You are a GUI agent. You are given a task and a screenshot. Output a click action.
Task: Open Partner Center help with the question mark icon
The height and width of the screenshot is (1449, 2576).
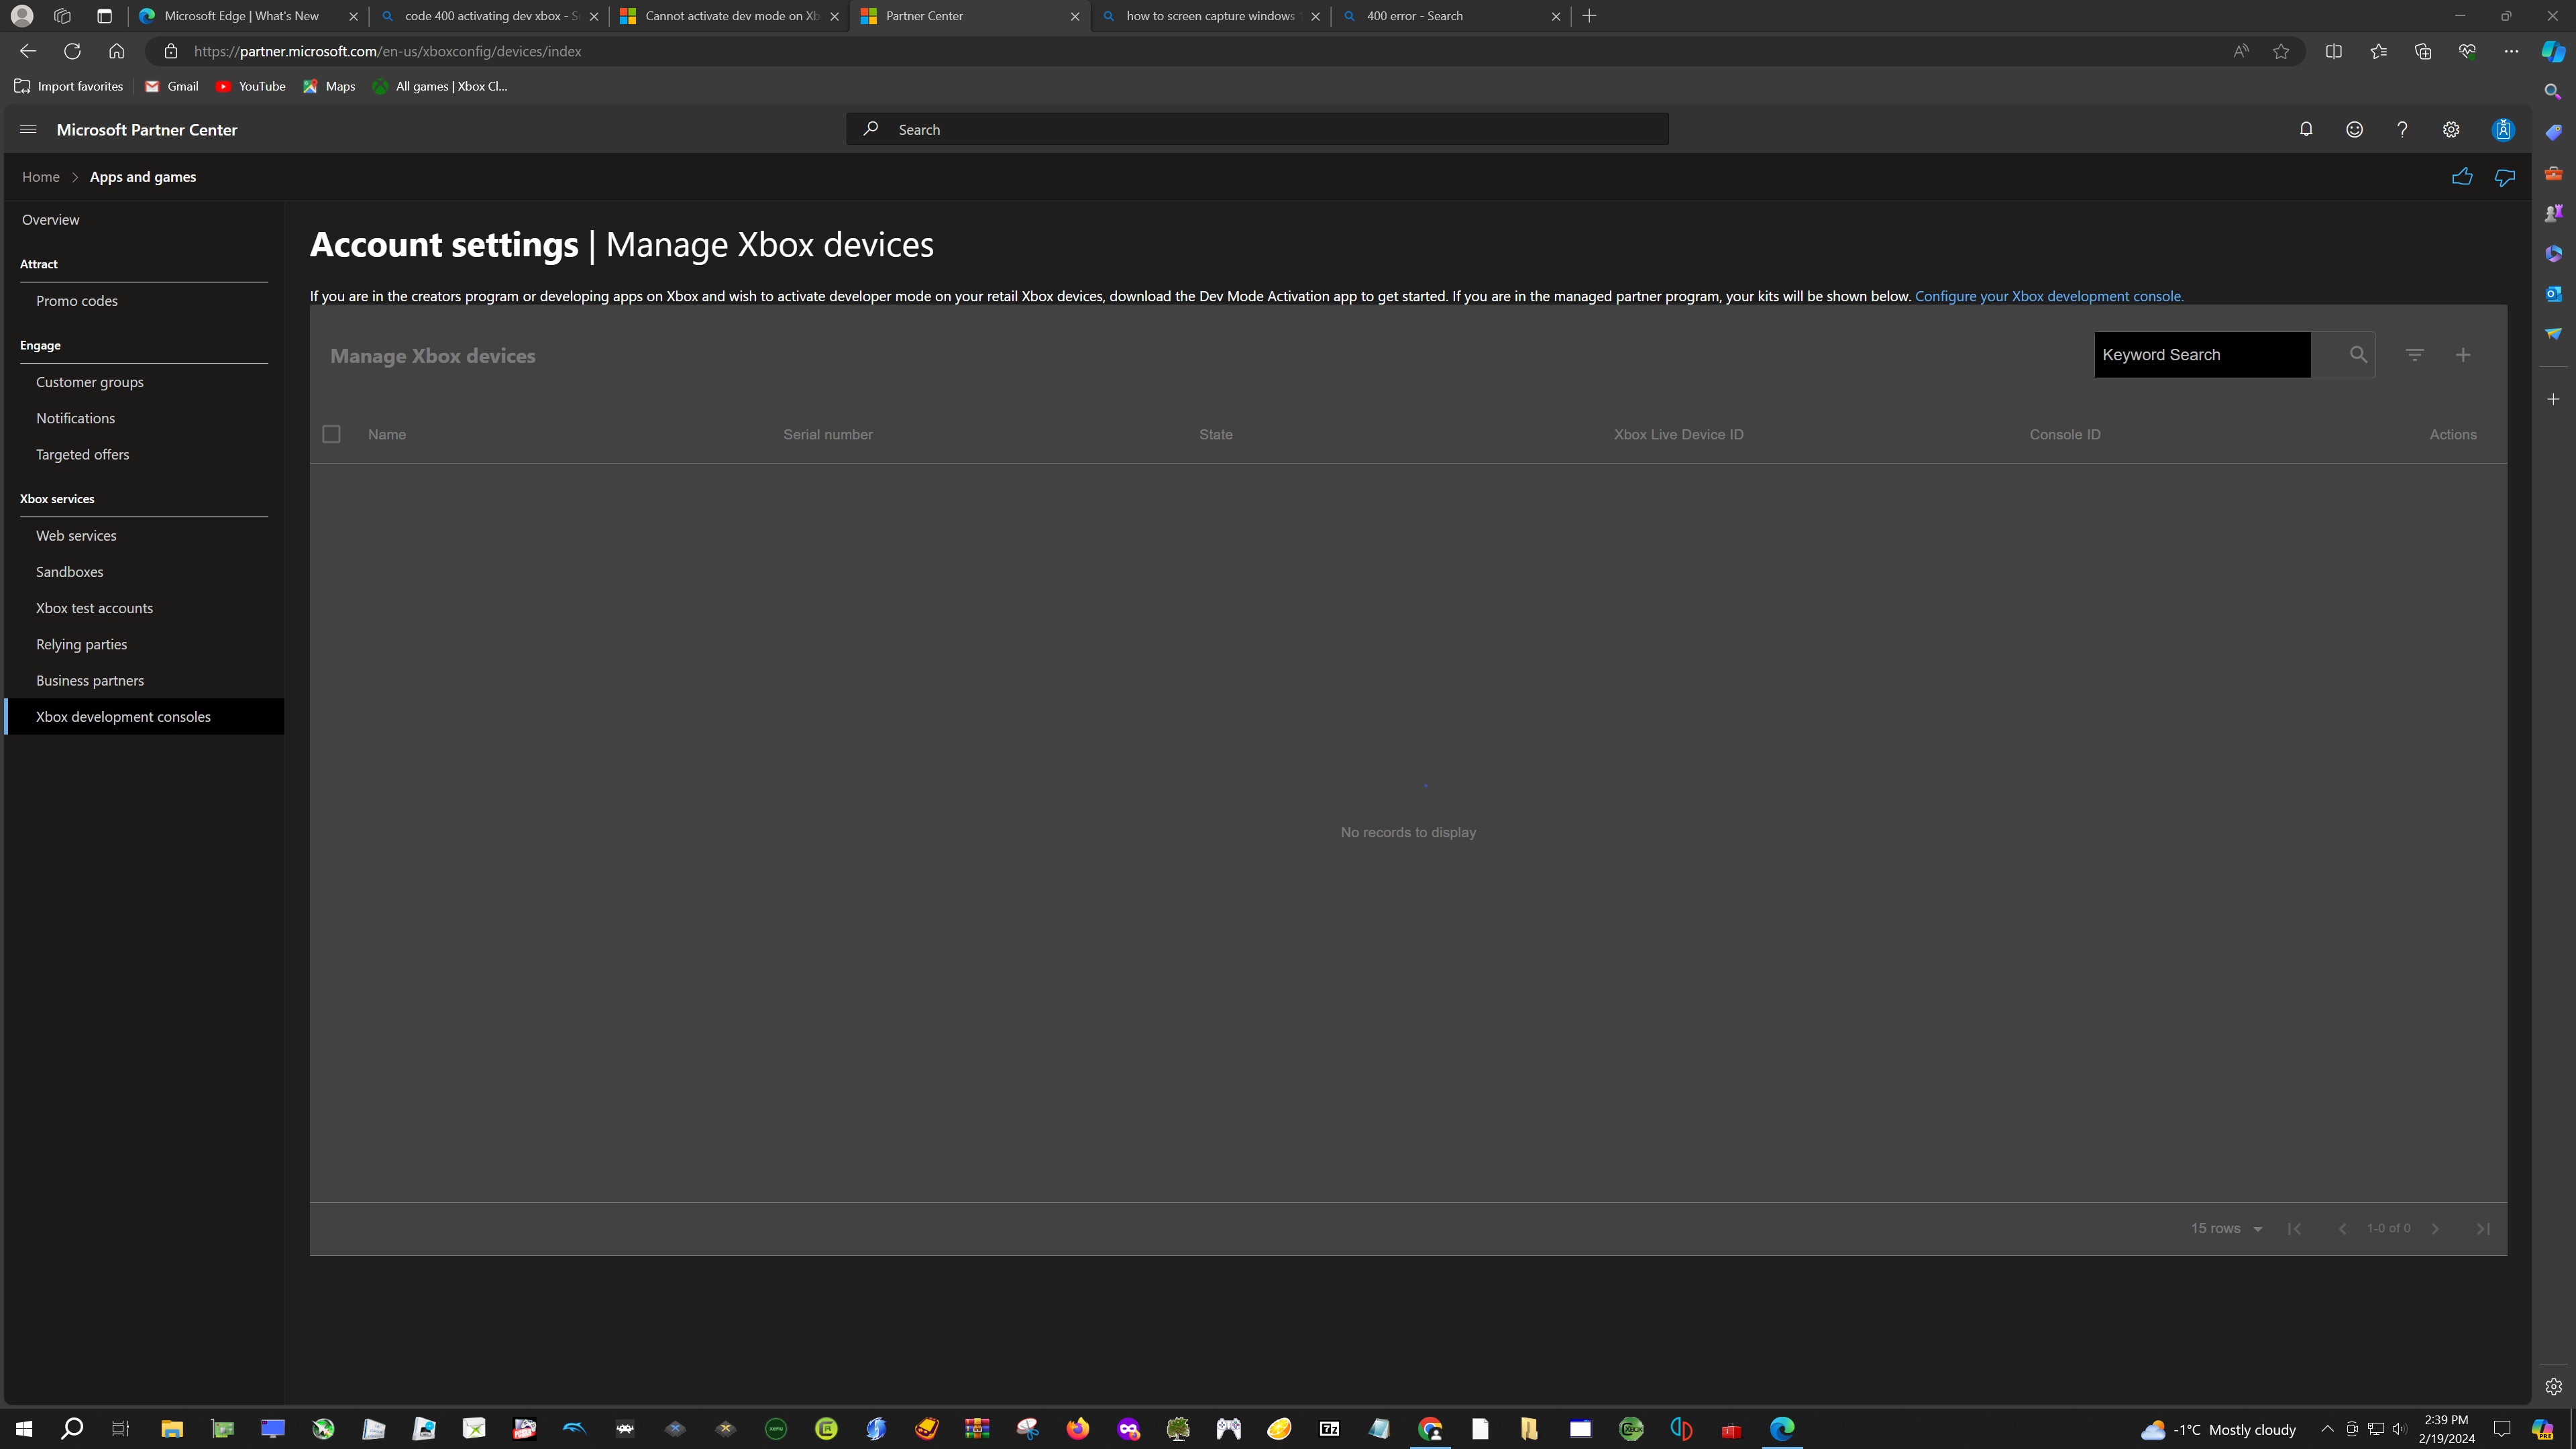click(x=2402, y=129)
